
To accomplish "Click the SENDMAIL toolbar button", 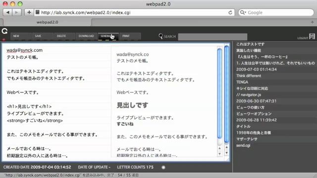I will (x=108, y=36).
